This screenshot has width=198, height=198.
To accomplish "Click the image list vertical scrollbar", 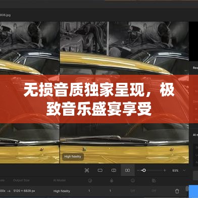I will 187,188.
